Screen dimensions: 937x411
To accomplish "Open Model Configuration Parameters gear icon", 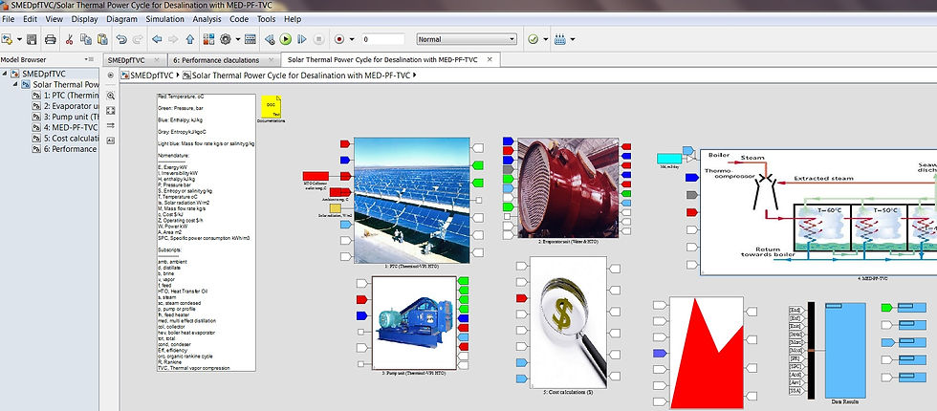I will [226, 39].
